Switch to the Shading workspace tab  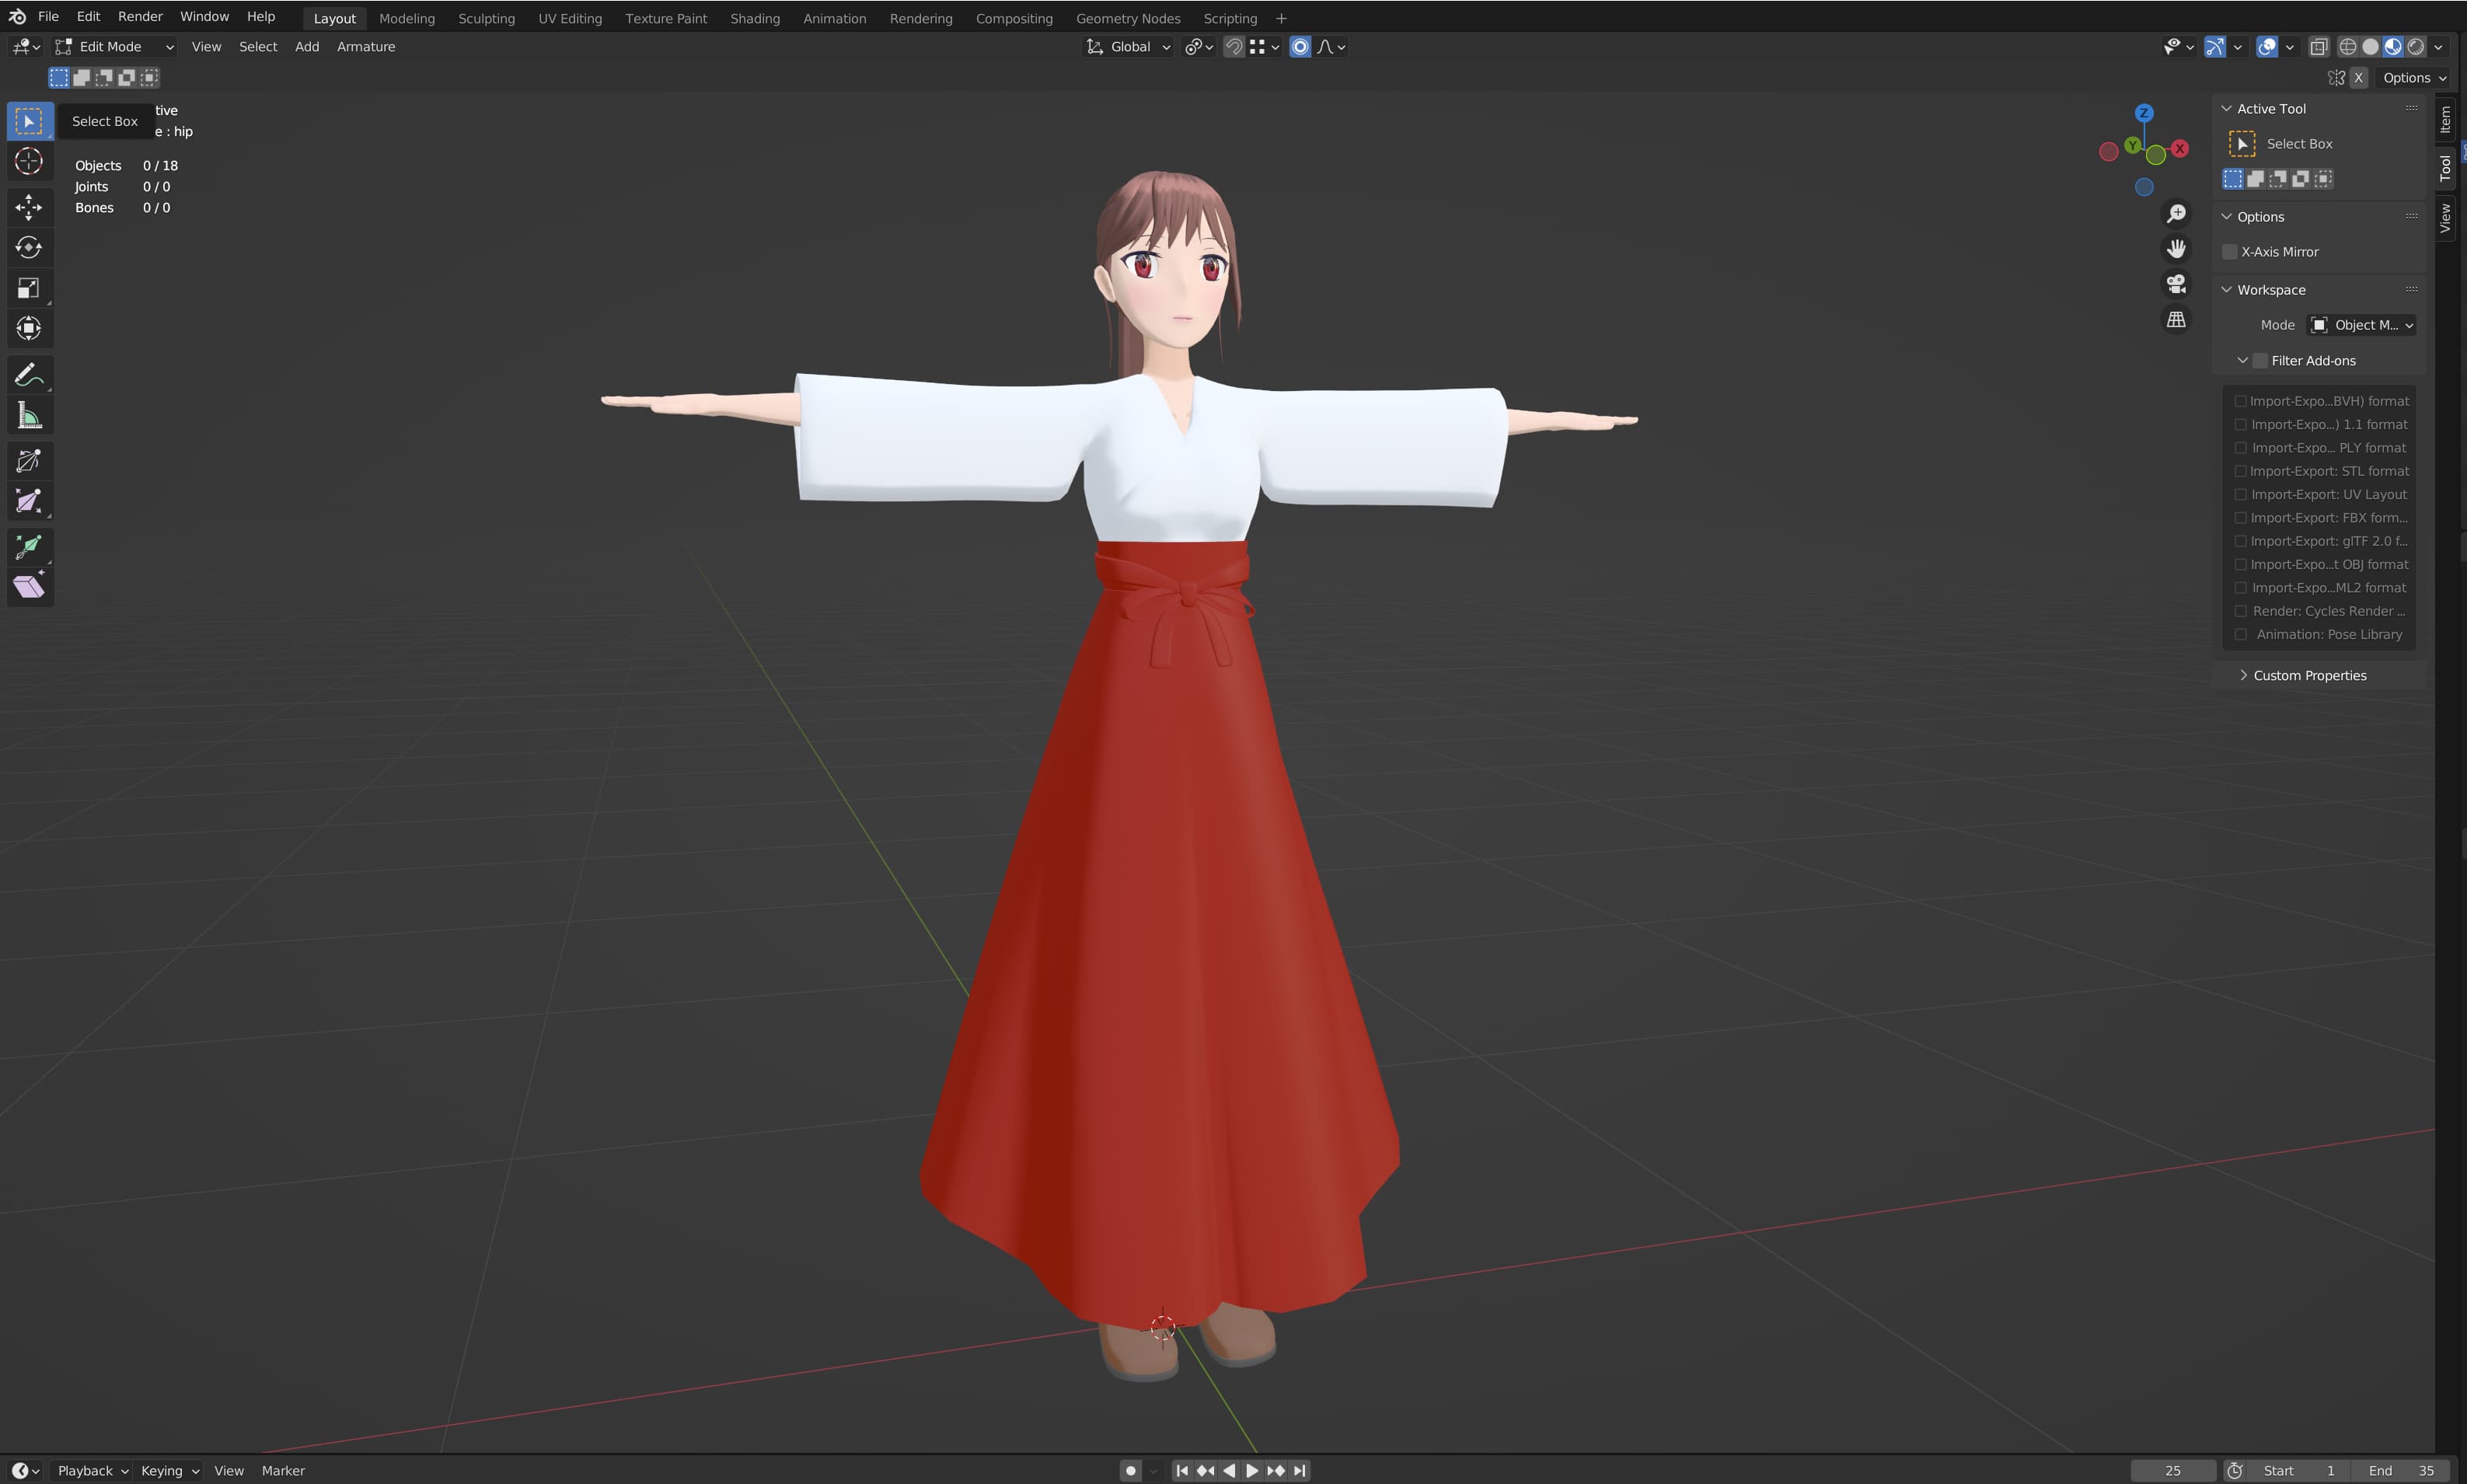tap(755, 19)
